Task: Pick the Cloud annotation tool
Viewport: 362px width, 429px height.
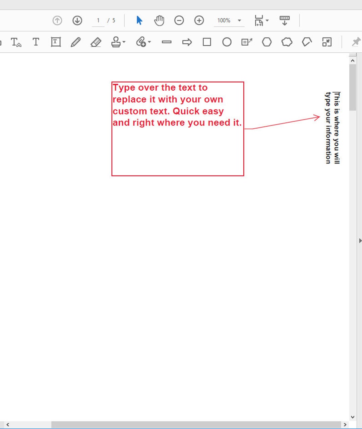Action: pyautogui.click(x=287, y=42)
